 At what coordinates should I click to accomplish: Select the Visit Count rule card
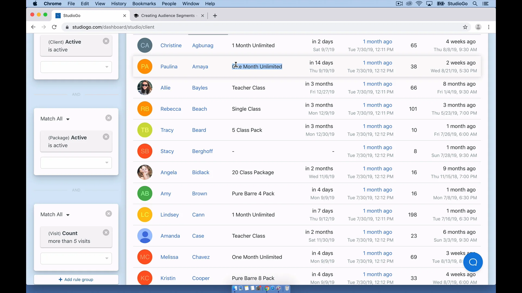coord(76,237)
